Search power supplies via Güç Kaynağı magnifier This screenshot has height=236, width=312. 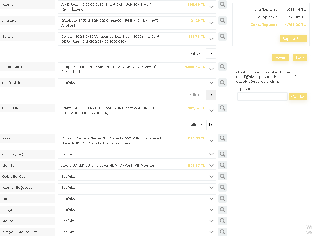[222, 154]
